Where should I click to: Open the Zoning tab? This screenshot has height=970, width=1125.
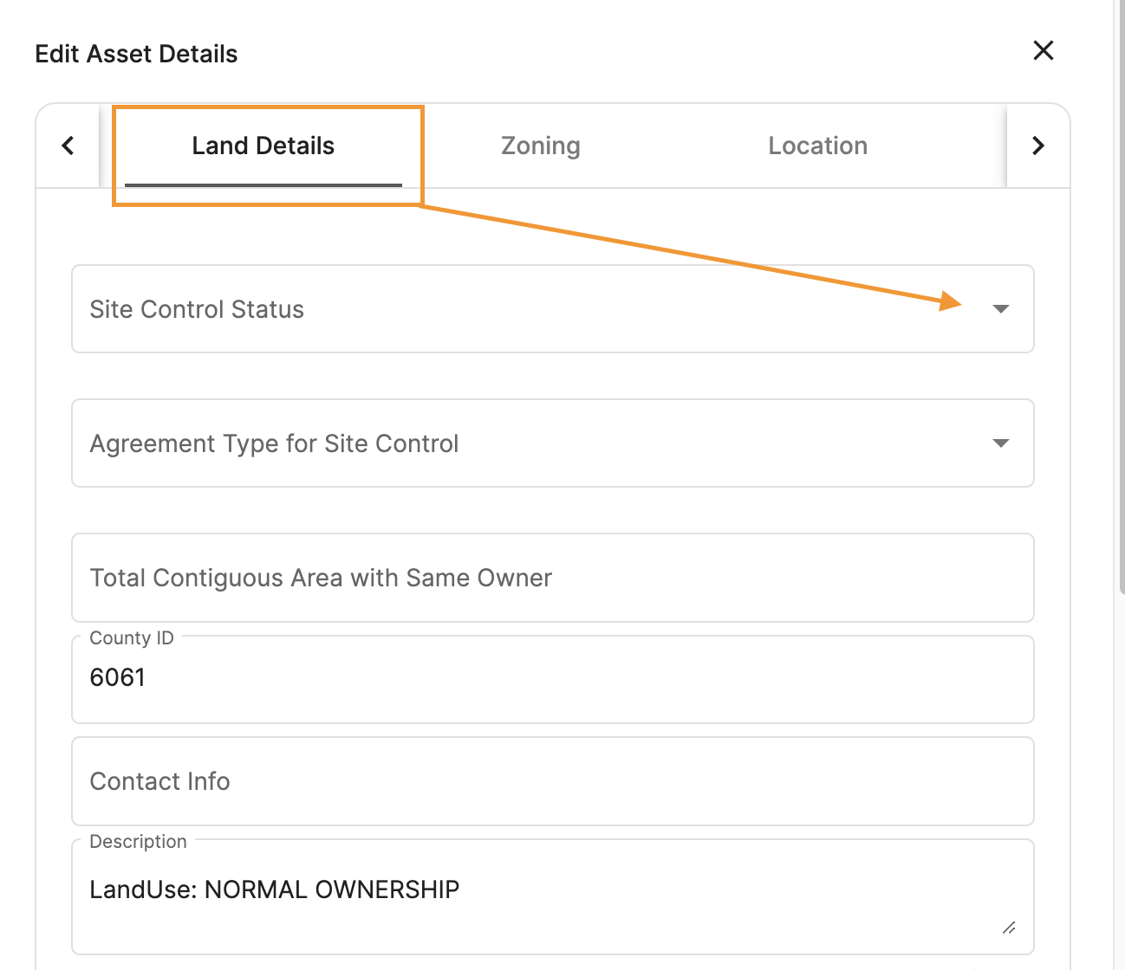click(540, 146)
